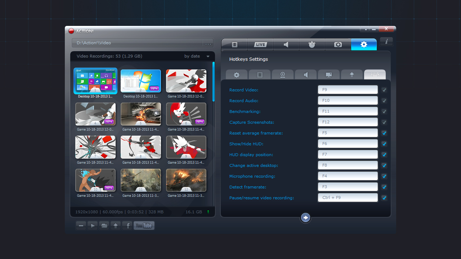This screenshot has height=259, width=461.
Task: Open recordings folder with the folder icon
Action: pyautogui.click(x=104, y=225)
